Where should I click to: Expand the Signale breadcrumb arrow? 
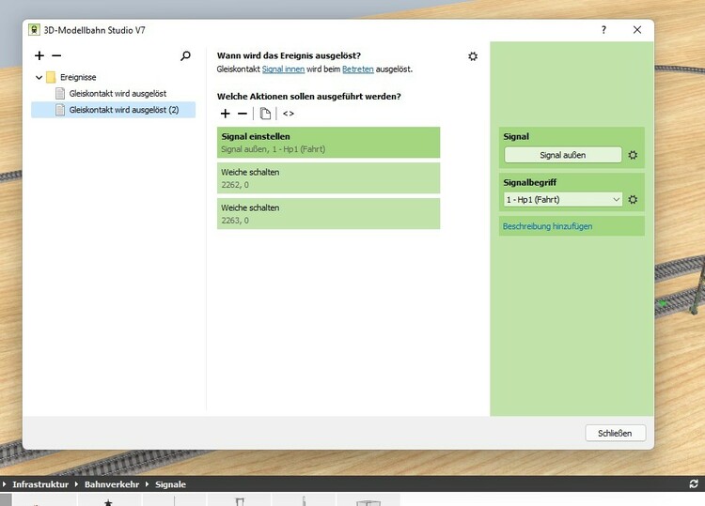[147, 484]
